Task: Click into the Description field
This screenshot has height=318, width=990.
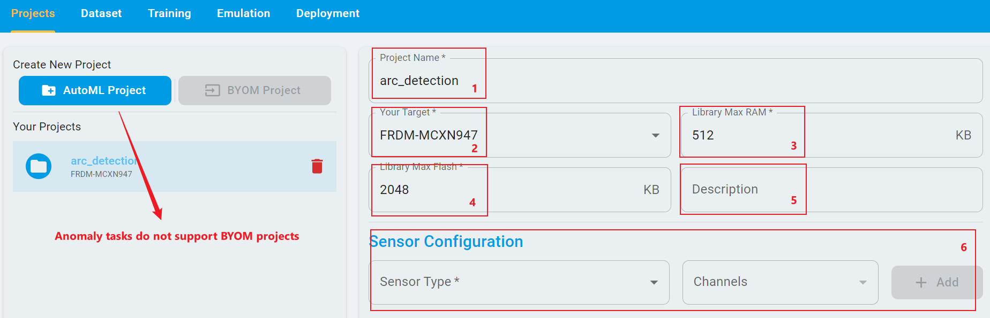Action: 830,190
